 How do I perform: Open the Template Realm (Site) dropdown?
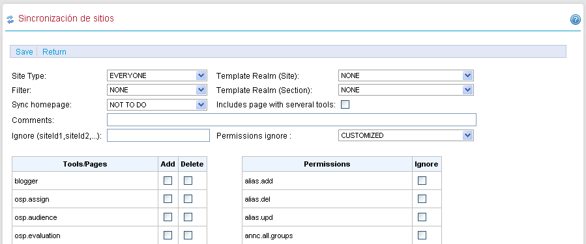(x=406, y=75)
